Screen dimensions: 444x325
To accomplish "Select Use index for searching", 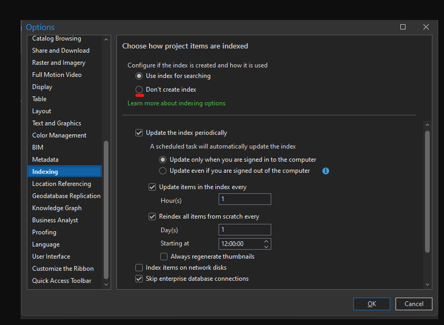I will tap(139, 76).
